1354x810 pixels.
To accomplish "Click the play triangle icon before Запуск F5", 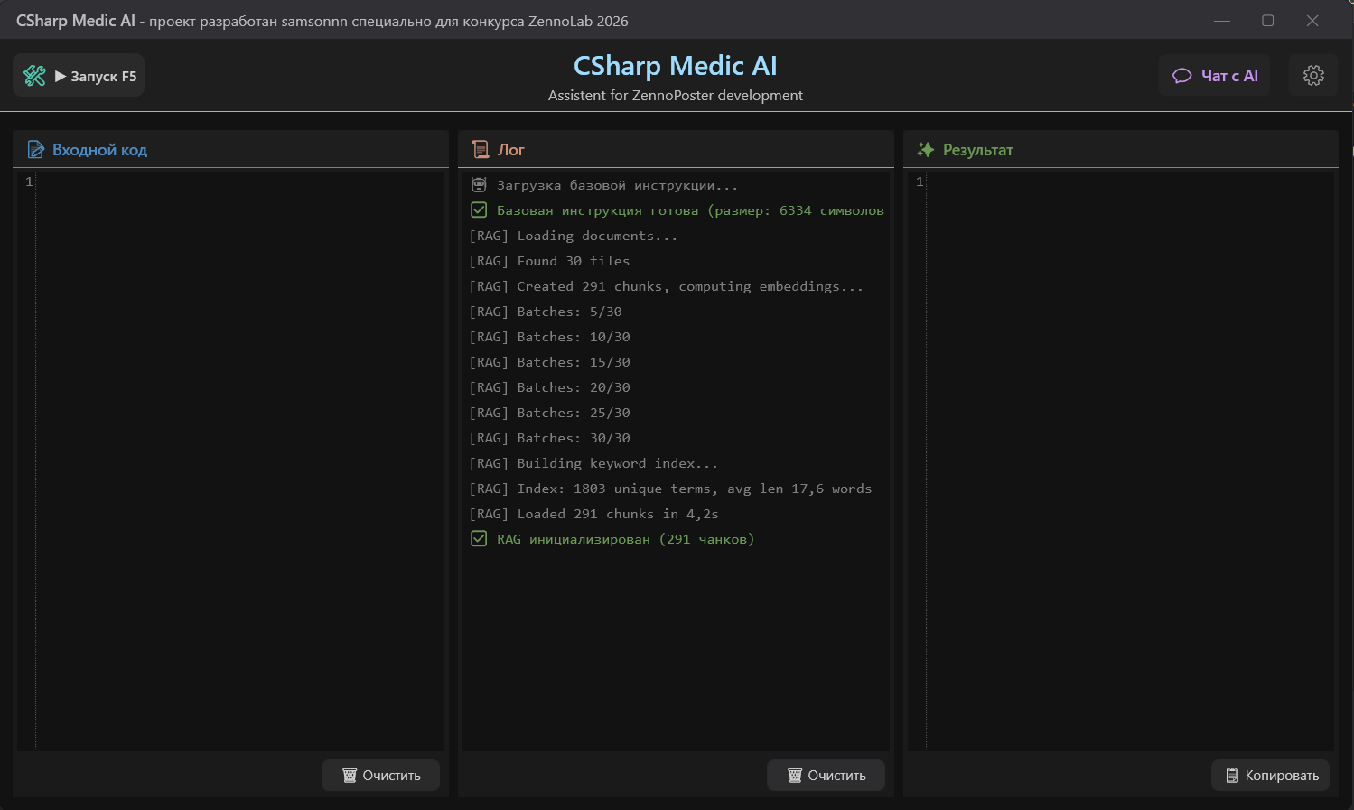I will coord(61,76).
